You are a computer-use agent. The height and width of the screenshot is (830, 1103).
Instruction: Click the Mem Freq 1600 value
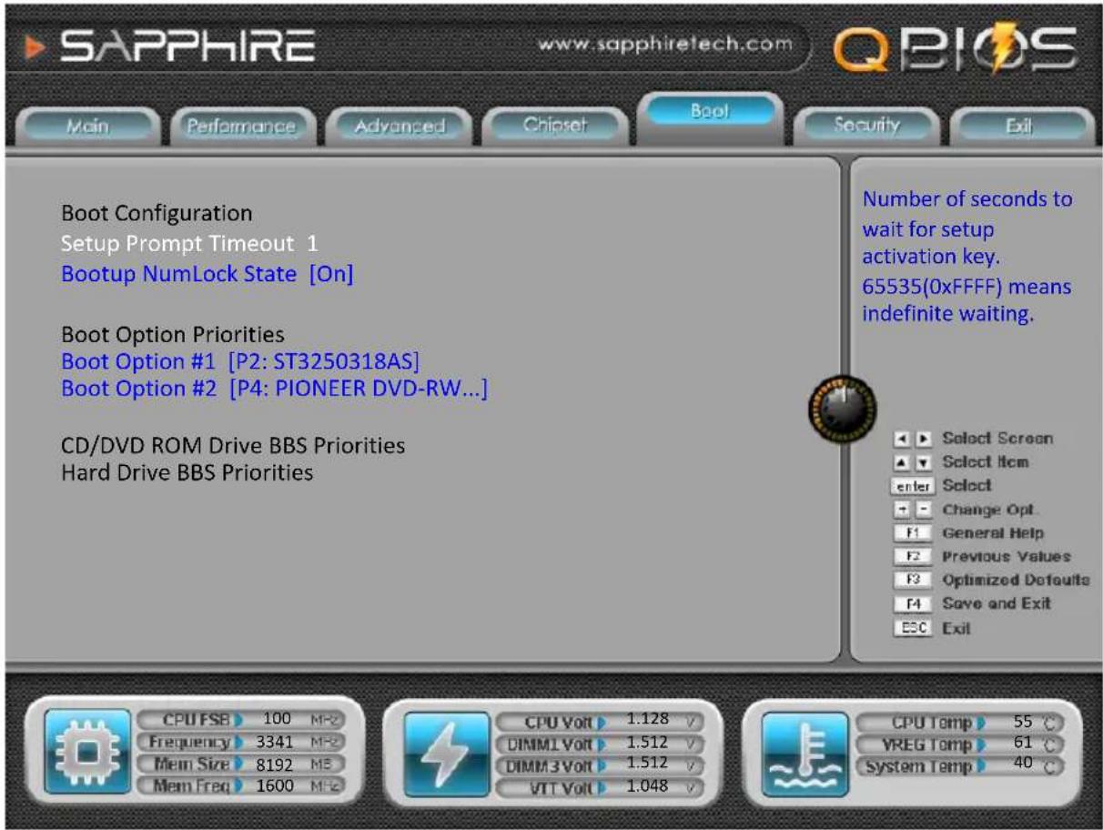coord(275,784)
